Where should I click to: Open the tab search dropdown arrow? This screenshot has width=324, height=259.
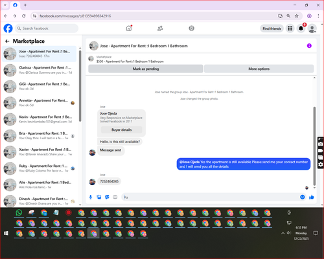[5, 5]
